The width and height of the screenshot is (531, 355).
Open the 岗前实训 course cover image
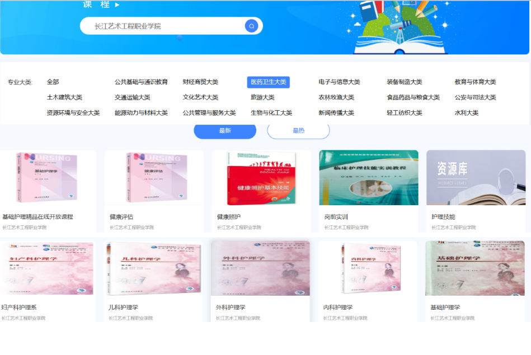click(369, 178)
